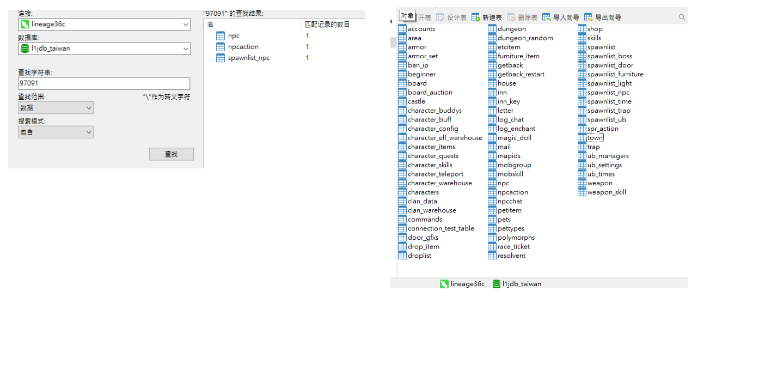Select the ub_settings table name
This screenshot has width=771, height=388.
604,165
